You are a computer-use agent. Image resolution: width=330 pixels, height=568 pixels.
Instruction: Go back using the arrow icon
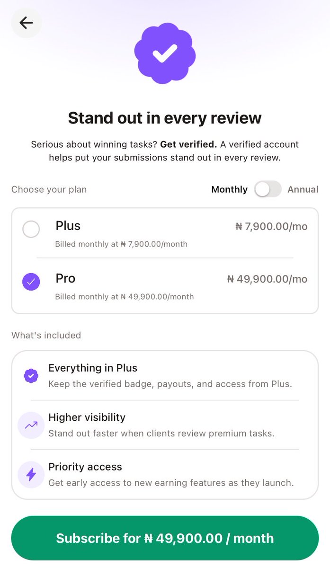tap(26, 23)
